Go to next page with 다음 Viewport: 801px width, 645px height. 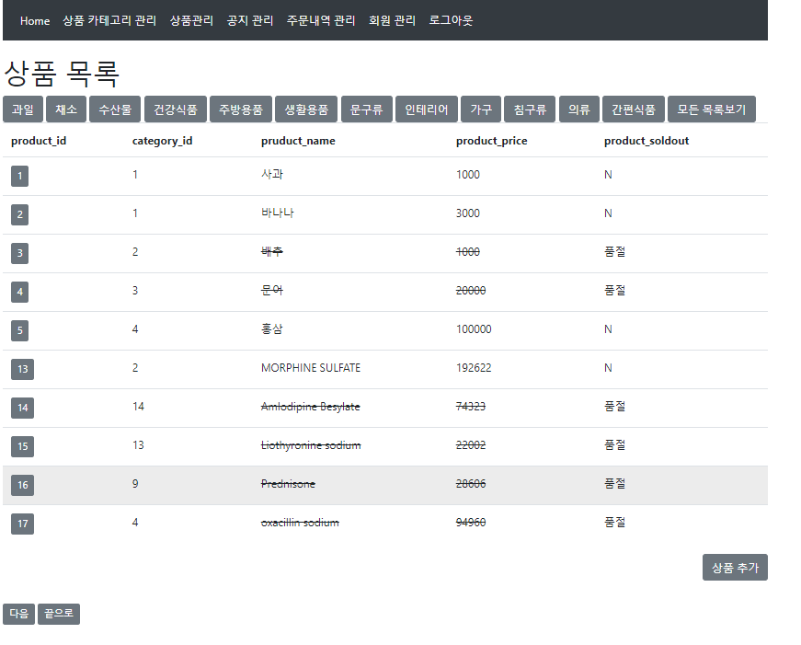pos(19,614)
